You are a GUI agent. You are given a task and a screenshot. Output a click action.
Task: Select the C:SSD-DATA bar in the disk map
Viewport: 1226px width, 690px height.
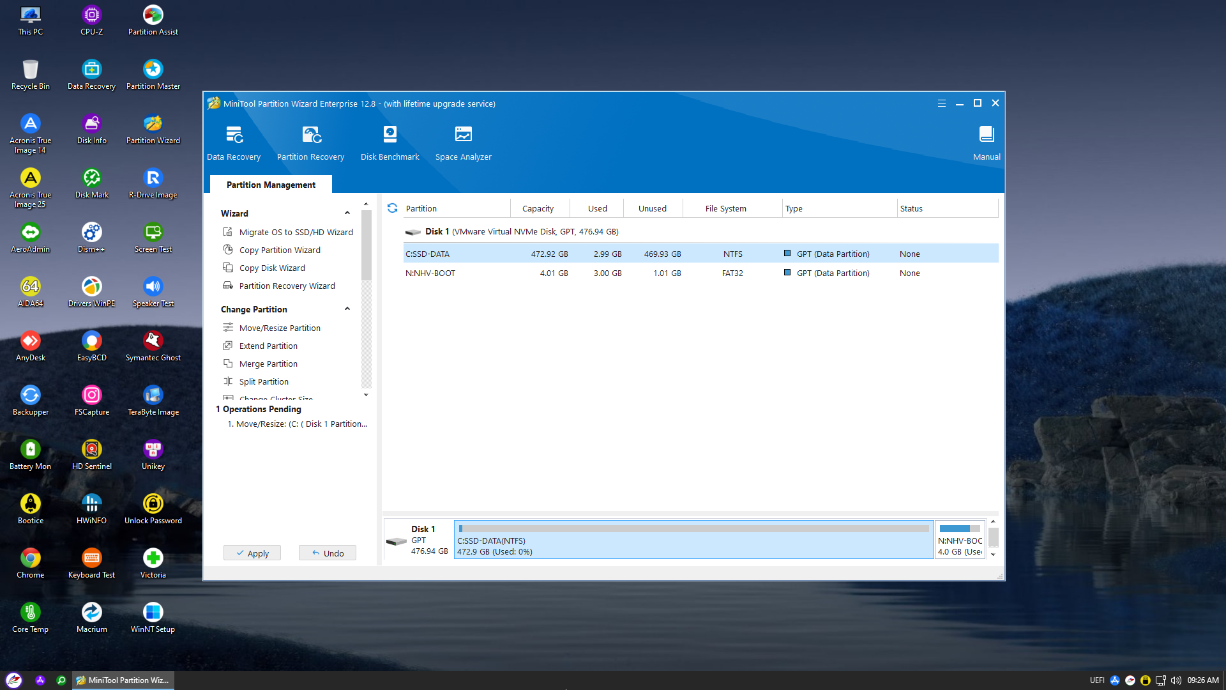point(693,540)
